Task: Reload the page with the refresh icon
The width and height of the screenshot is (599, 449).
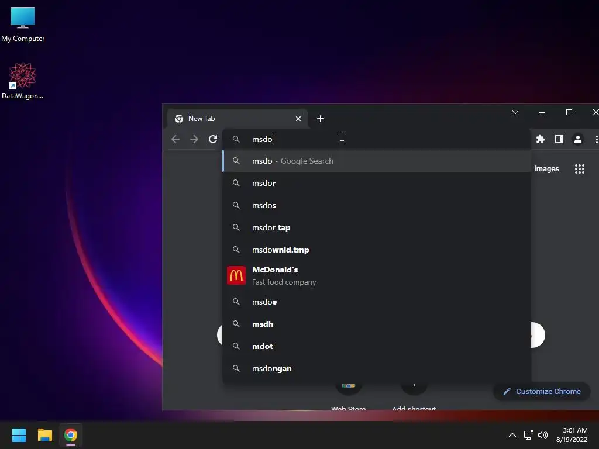Action: [213, 139]
